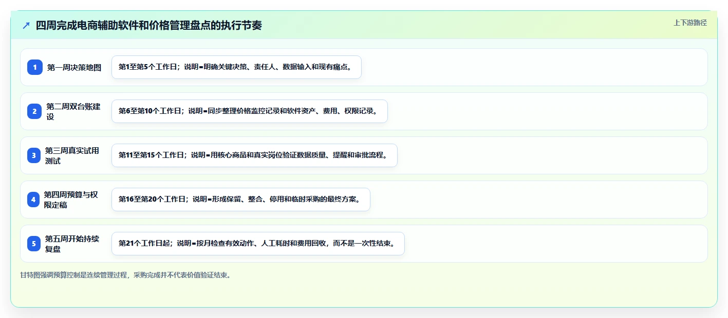Click the step 2 number badge

pos(34,111)
